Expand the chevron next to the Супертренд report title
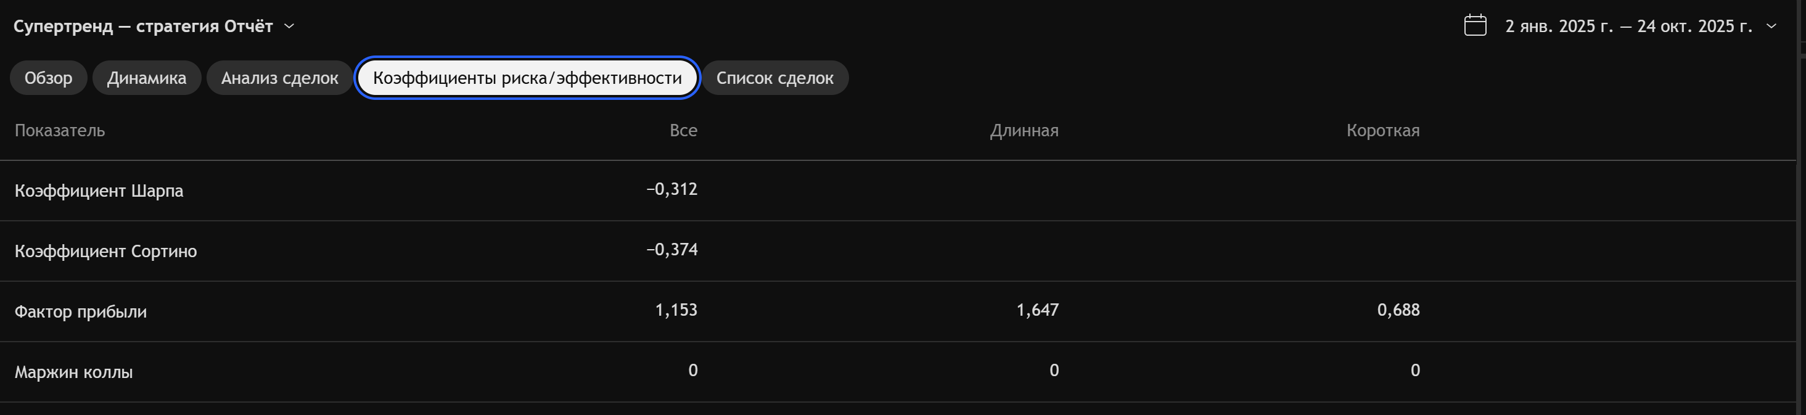 point(289,26)
